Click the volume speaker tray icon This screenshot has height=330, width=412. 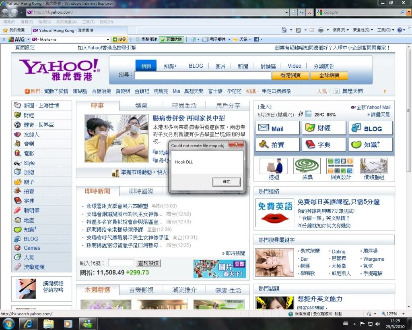377,324
